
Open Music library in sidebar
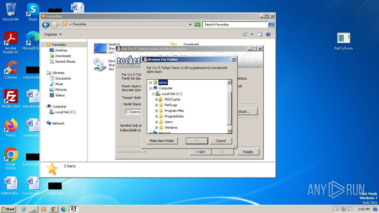59,84
